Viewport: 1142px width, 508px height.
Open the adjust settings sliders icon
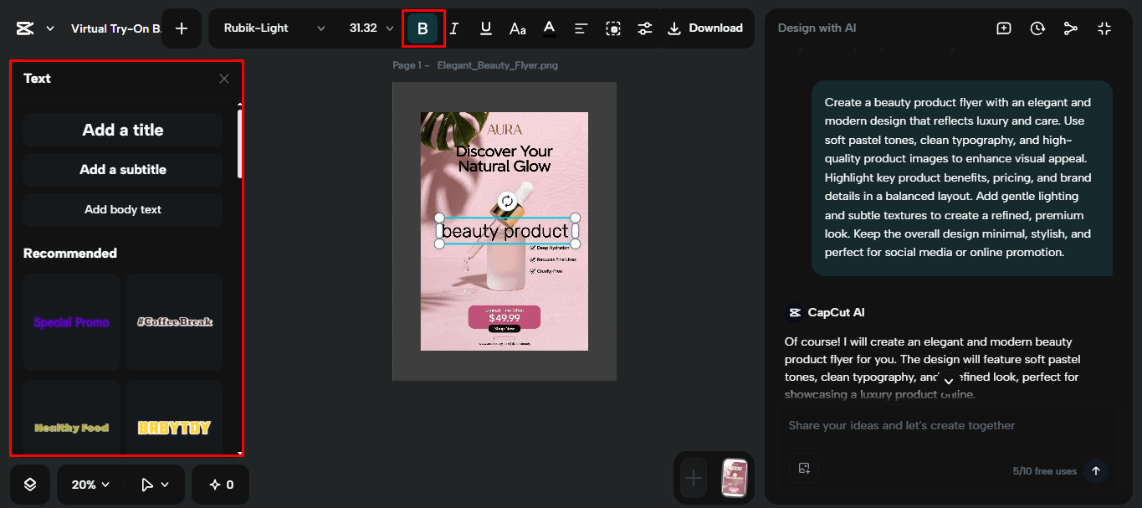644,28
